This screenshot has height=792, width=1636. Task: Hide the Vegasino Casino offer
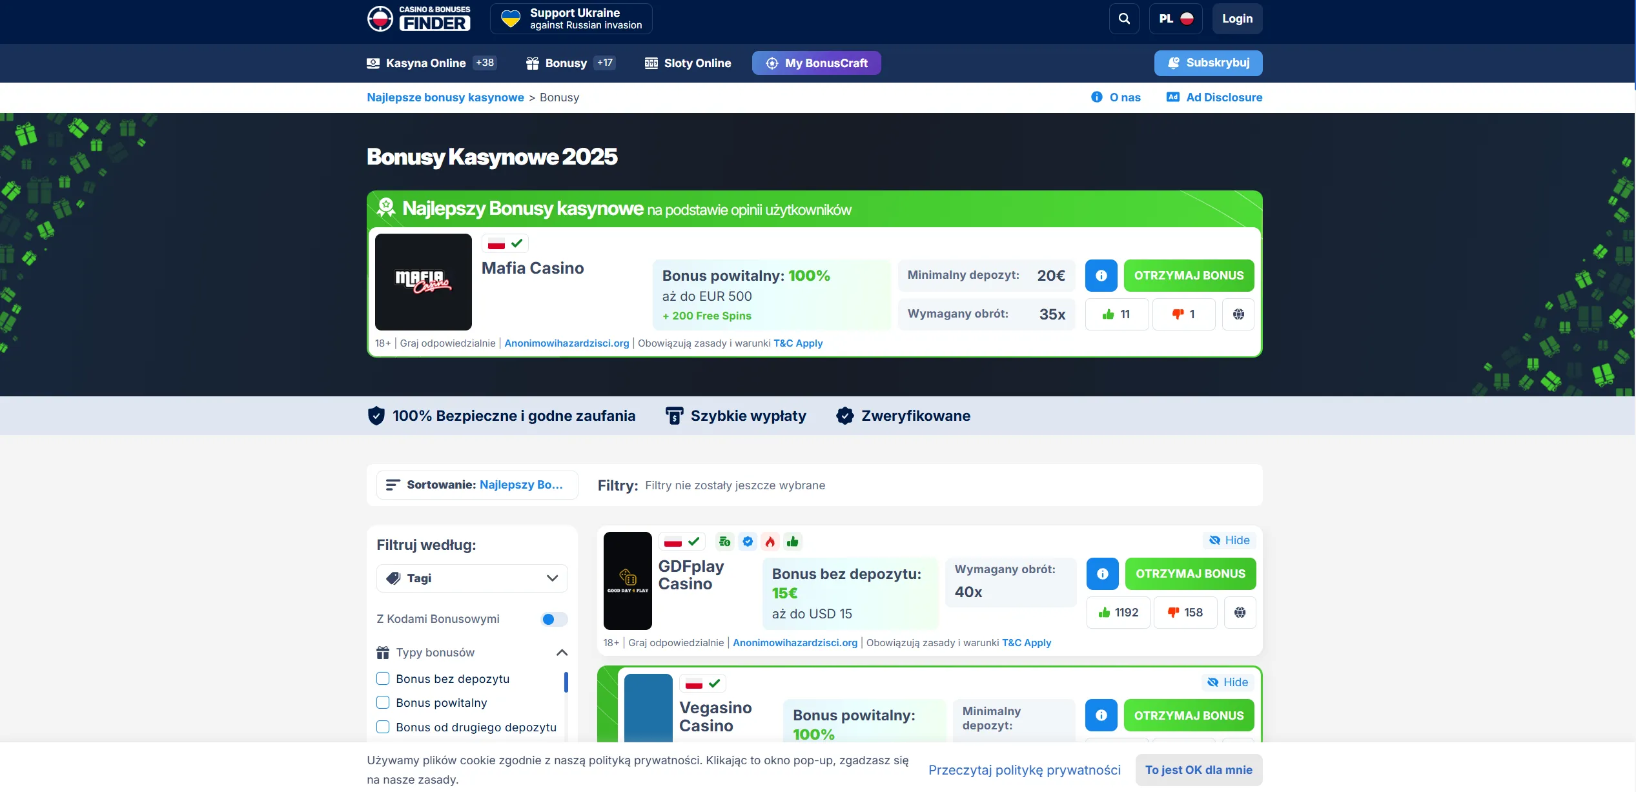pyautogui.click(x=1228, y=682)
